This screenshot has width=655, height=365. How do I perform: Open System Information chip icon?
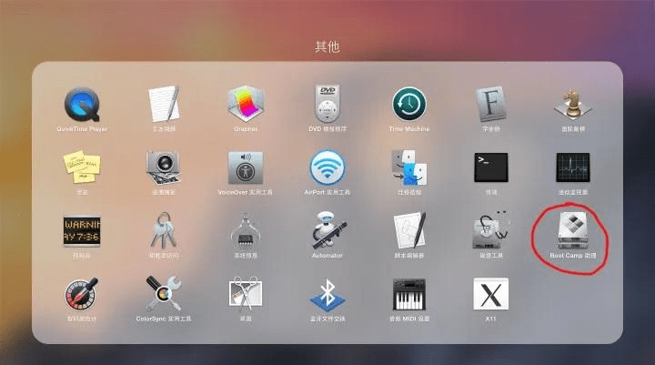pyautogui.click(x=246, y=230)
